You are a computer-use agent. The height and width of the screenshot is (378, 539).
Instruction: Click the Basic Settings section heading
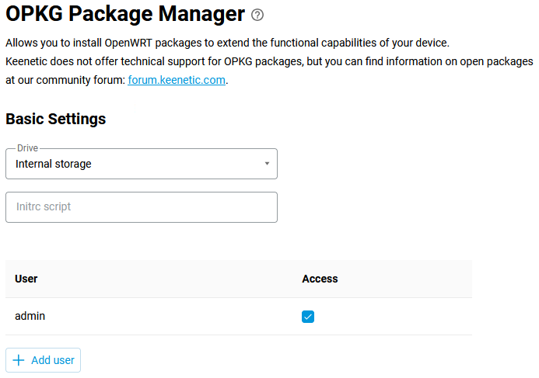(56, 119)
